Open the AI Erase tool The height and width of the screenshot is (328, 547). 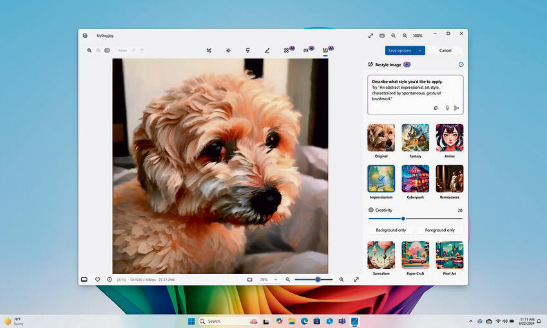click(x=287, y=50)
